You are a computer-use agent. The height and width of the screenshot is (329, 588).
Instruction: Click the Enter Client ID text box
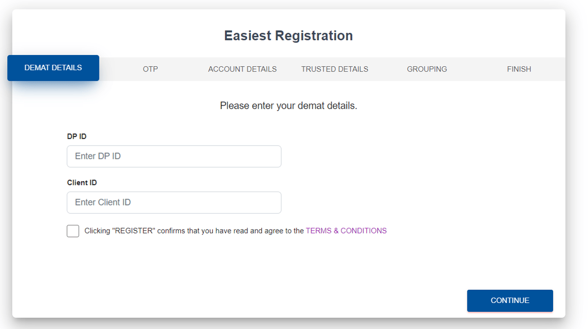[x=174, y=202]
